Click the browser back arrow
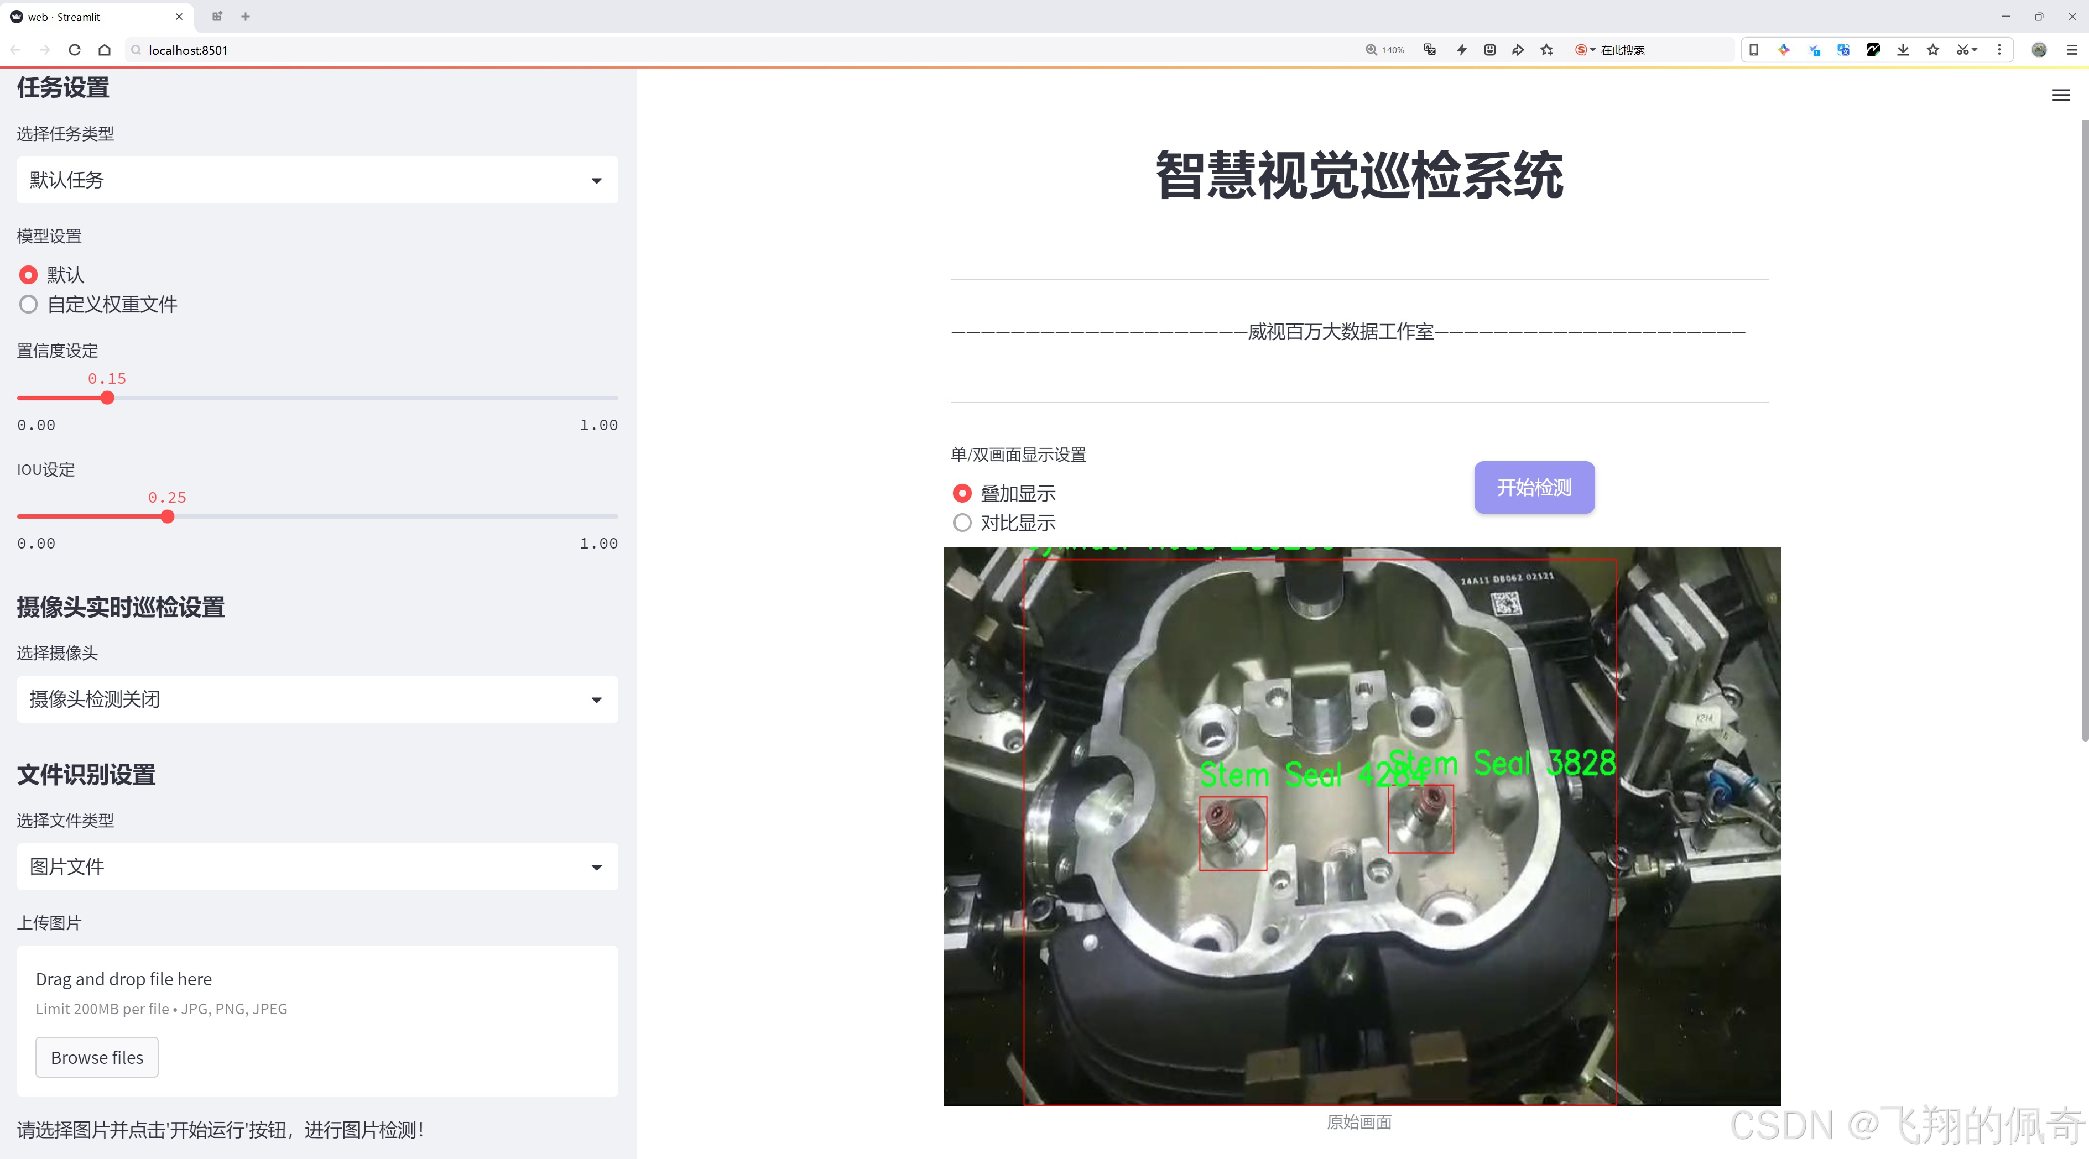This screenshot has height=1159, width=2089. pyautogui.click(x=15, y=49)
